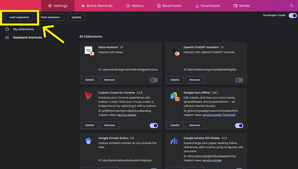Open Scholar PDF Reader service worker link
Screen dimensions: 298x169
point(212,161)
